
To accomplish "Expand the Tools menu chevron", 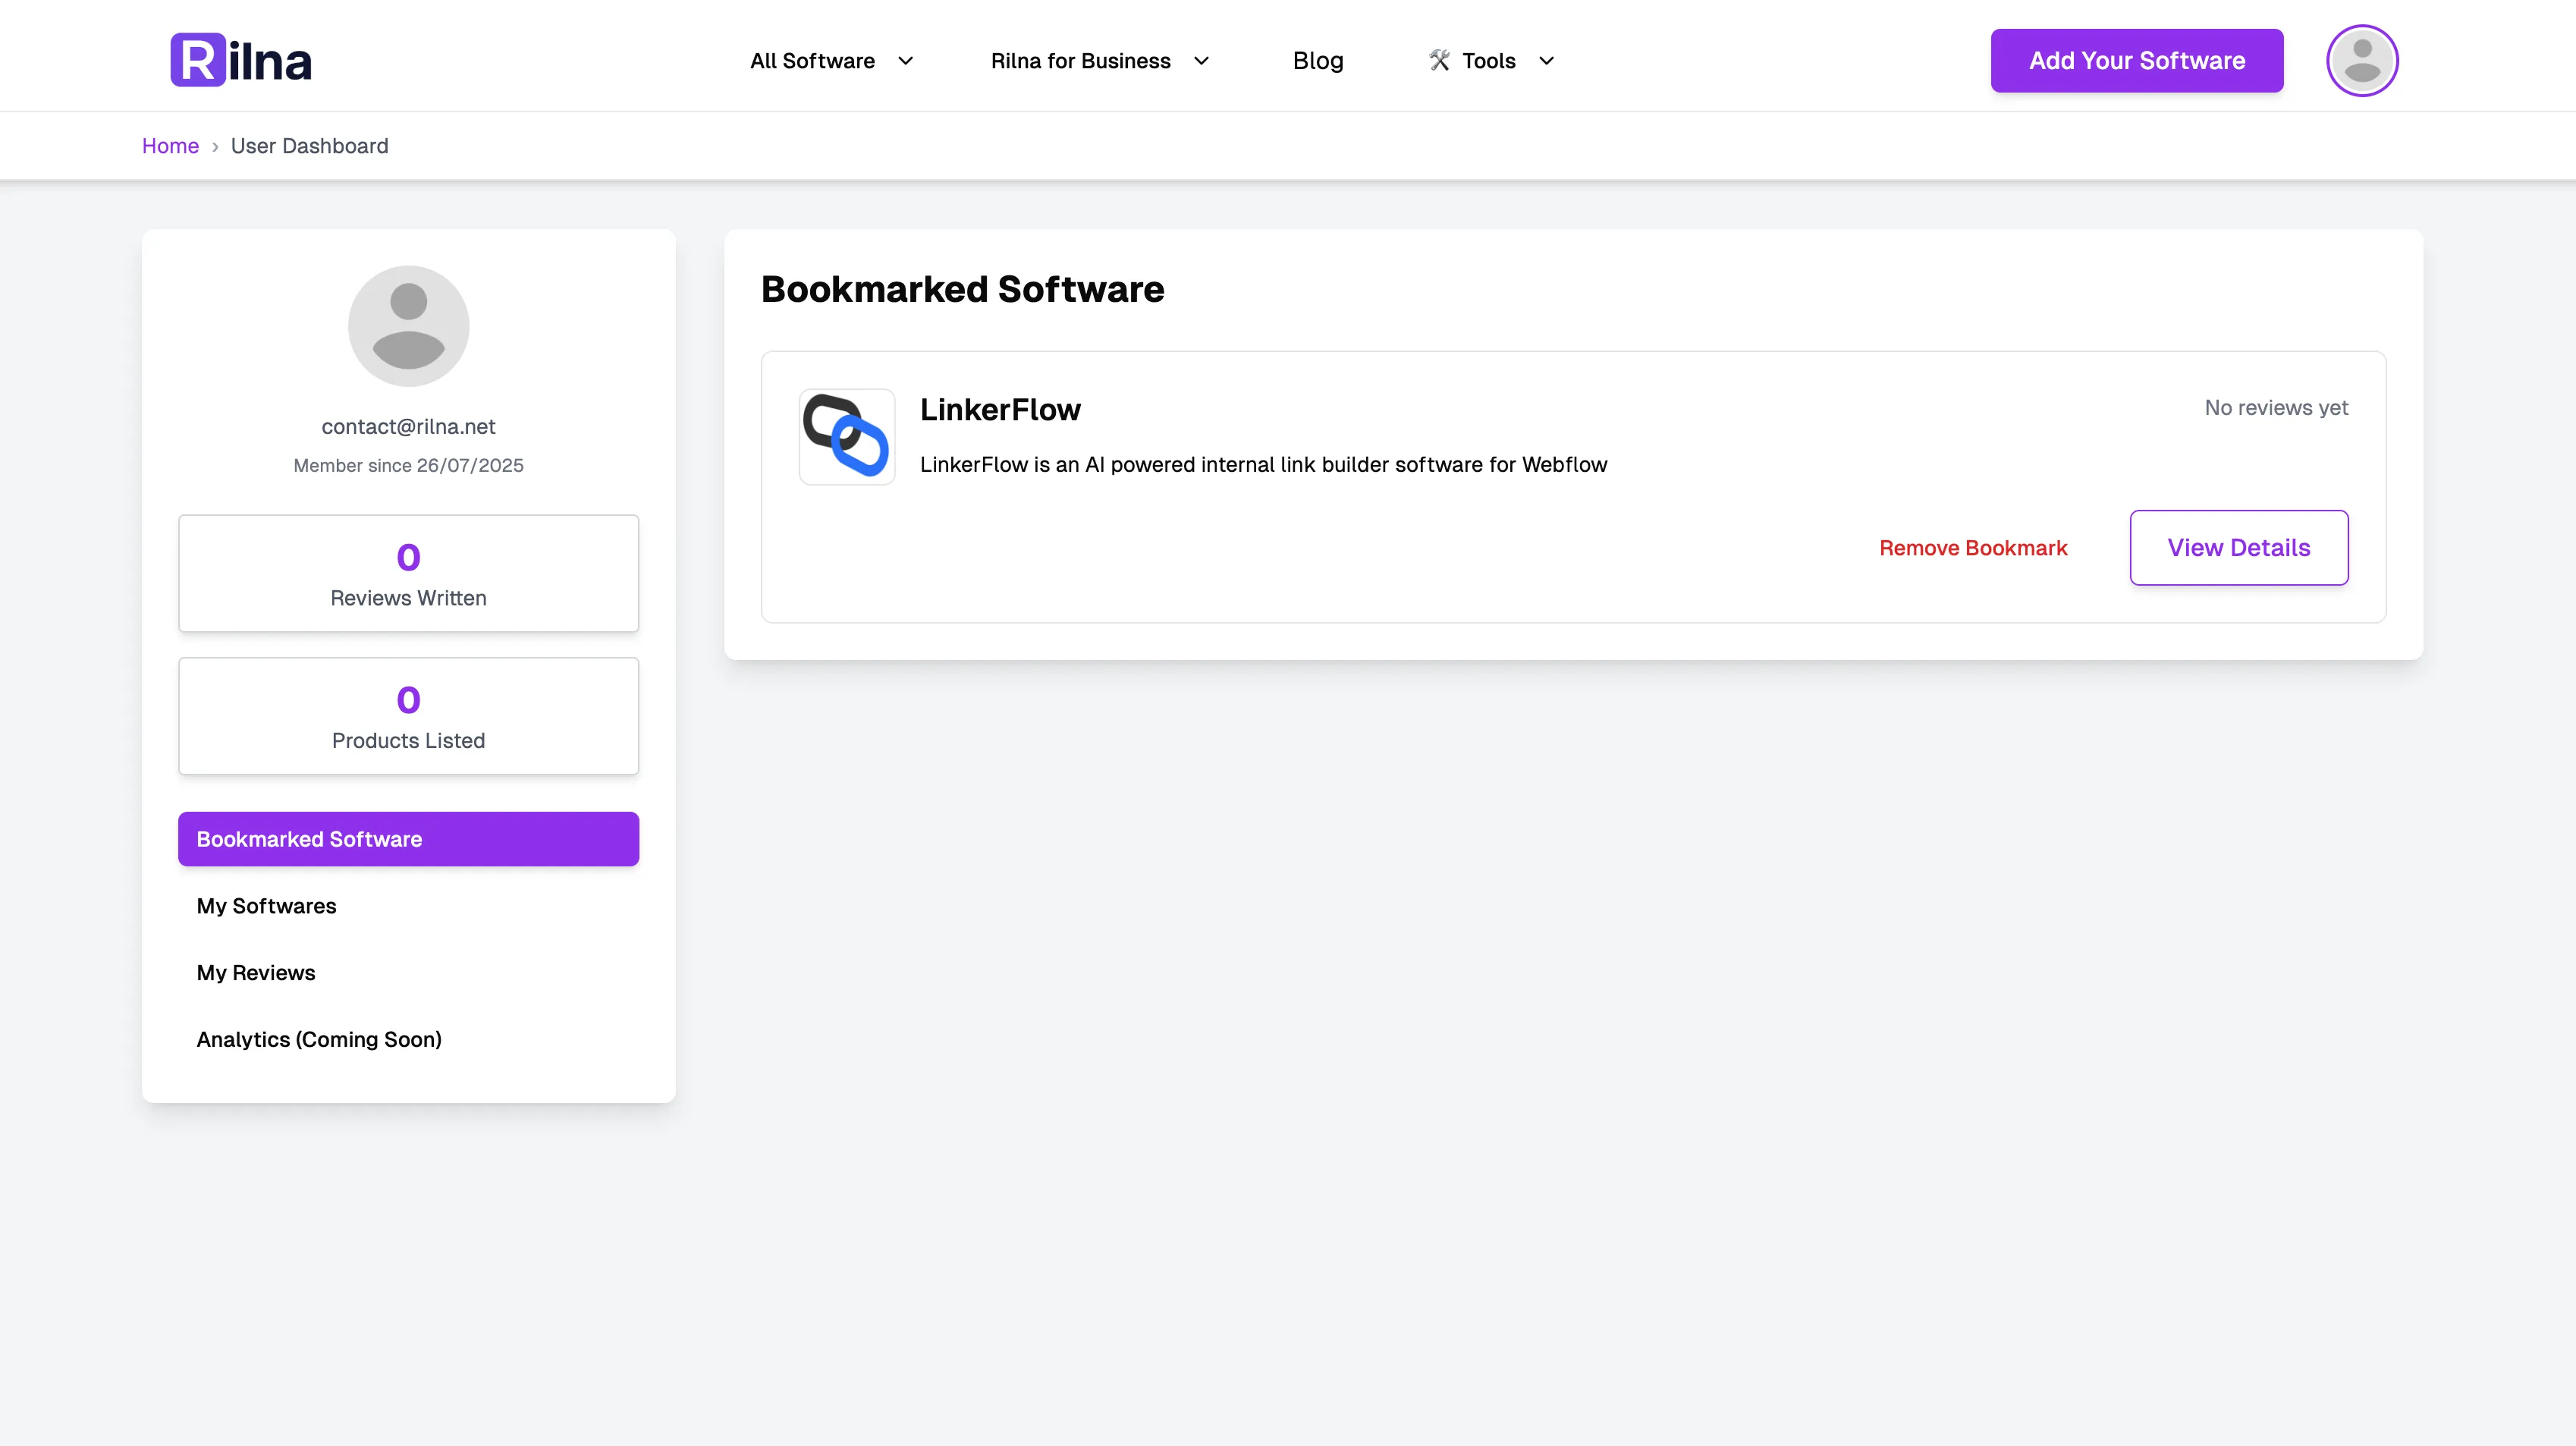I will pos(1546,61).
